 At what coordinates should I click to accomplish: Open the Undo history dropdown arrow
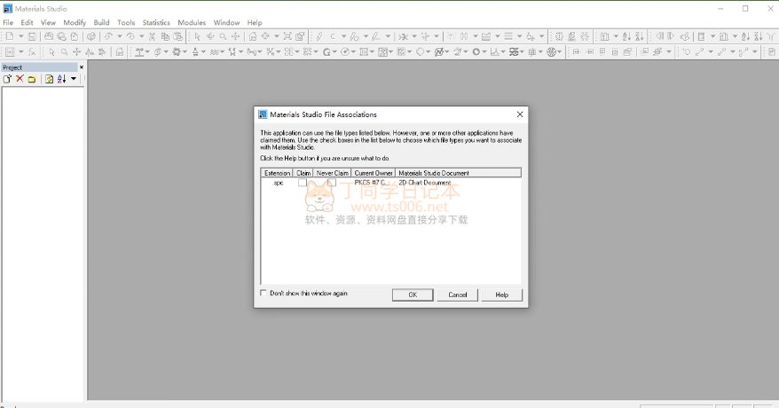[x=118, y=36]
